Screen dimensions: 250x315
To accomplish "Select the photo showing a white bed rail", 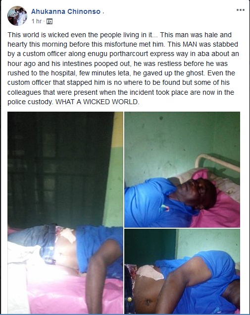I will pos(182,170).
